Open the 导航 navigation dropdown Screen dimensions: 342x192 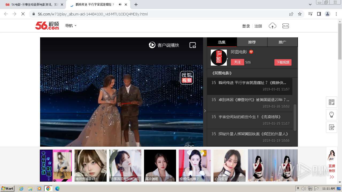coord(71,26)
